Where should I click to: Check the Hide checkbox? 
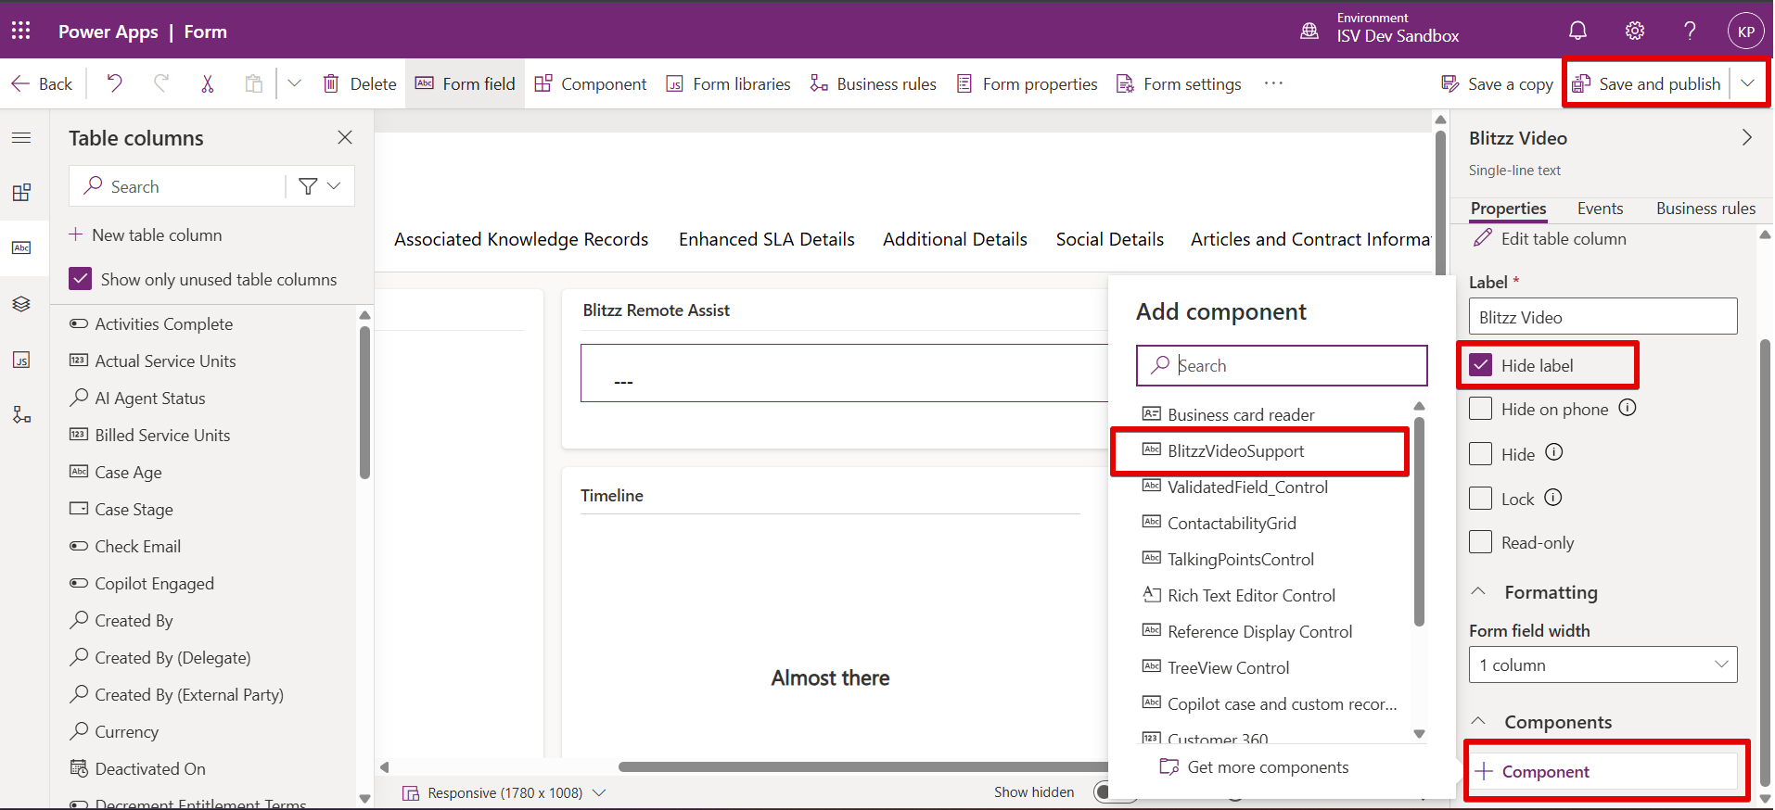tap(1481, 454)
